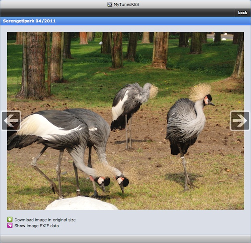This screenshot has height=243, width=251.
Task: Click the MyTunesRSS window title text
Action: (126, 4)
